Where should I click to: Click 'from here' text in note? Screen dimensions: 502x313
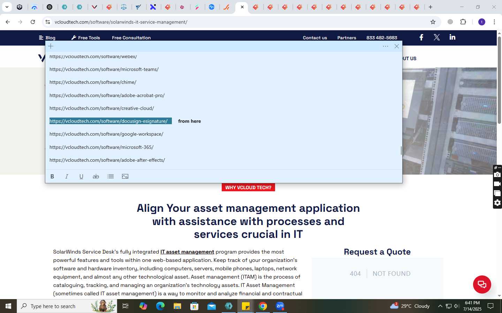pyautogui.click(x=189, y=121)
